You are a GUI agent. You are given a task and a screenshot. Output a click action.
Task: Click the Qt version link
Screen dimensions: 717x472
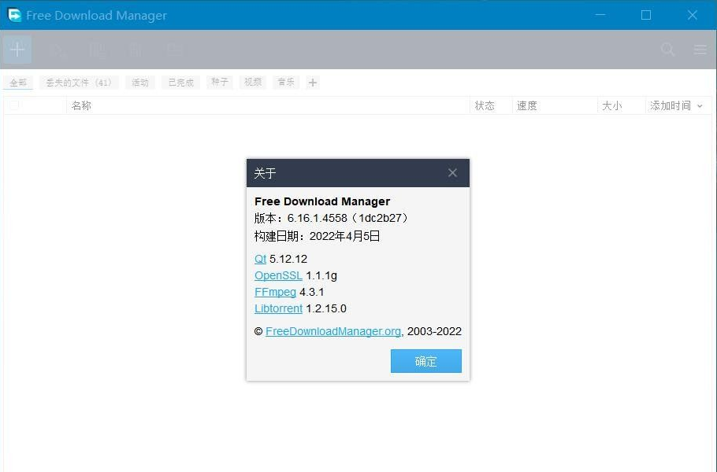pos(260,259)
